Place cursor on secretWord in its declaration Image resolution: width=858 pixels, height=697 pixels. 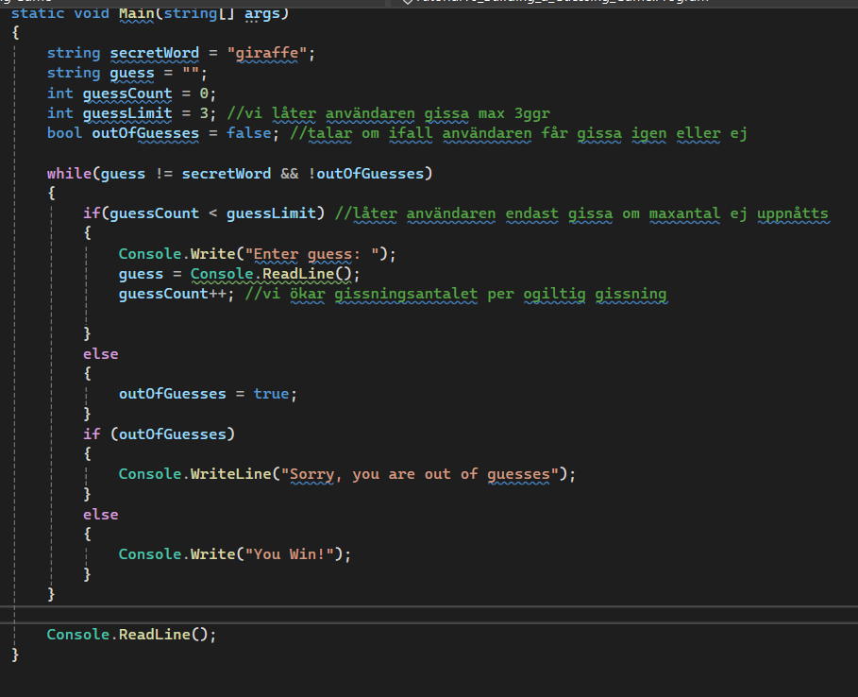tap(154, 53)
